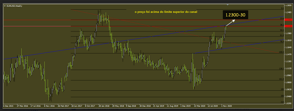294x111 pixels.
Task: Click the 30 Dec 2018 date label
Action: click(x=145, y=106)
